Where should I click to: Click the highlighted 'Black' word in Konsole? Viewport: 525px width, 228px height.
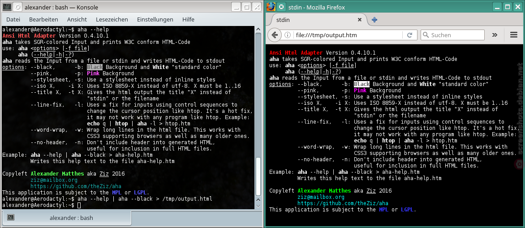point(95,67)
